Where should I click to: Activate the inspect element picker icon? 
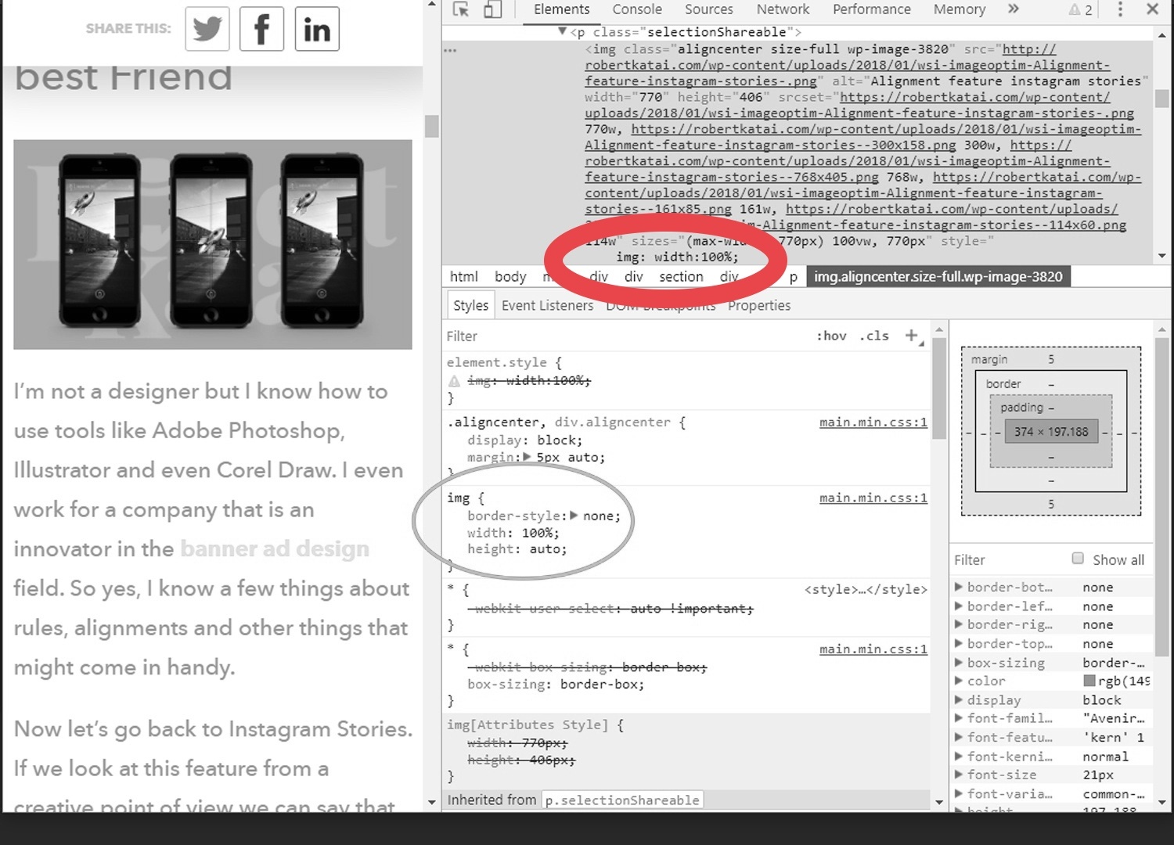click(x=461, y=9)
